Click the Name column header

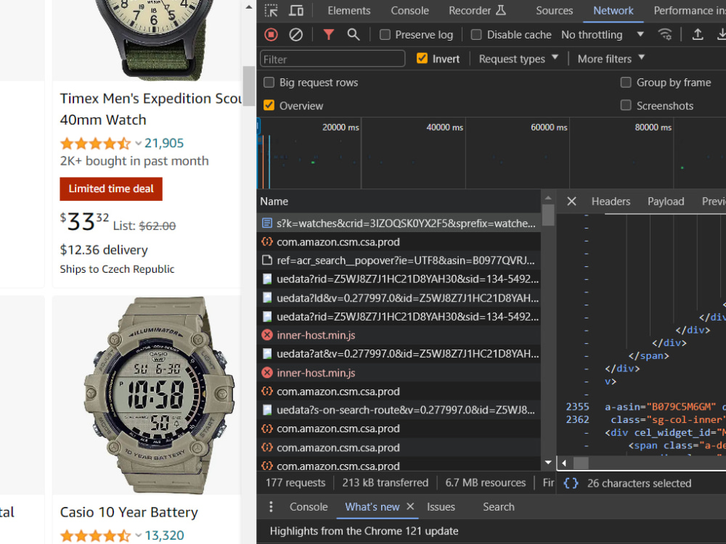(399, 201)
